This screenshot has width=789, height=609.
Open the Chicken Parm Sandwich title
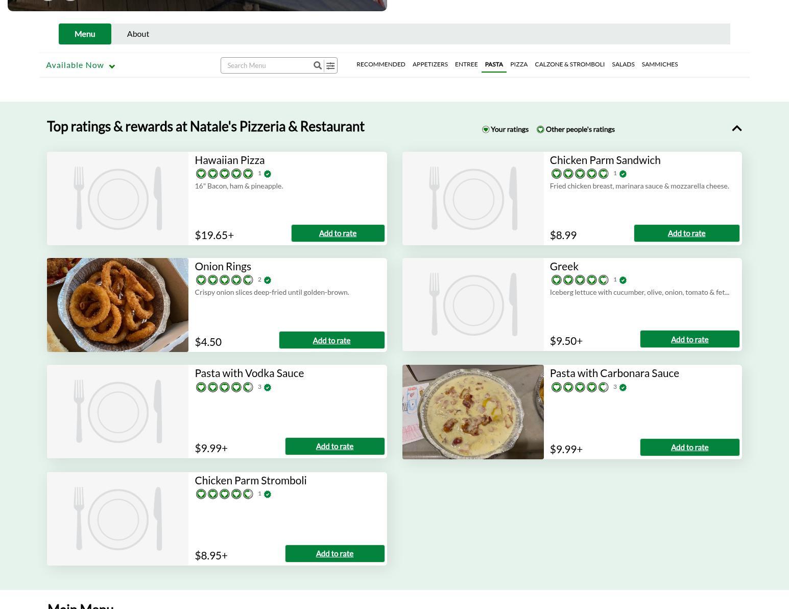pos(605,160)
